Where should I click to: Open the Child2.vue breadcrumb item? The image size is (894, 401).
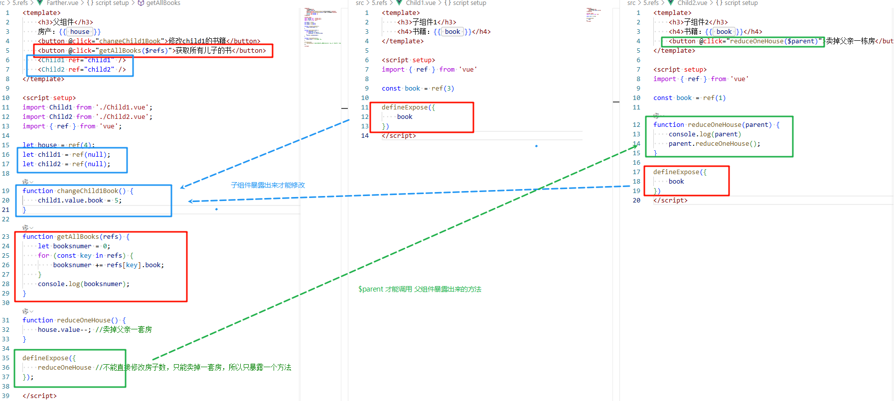692,2
